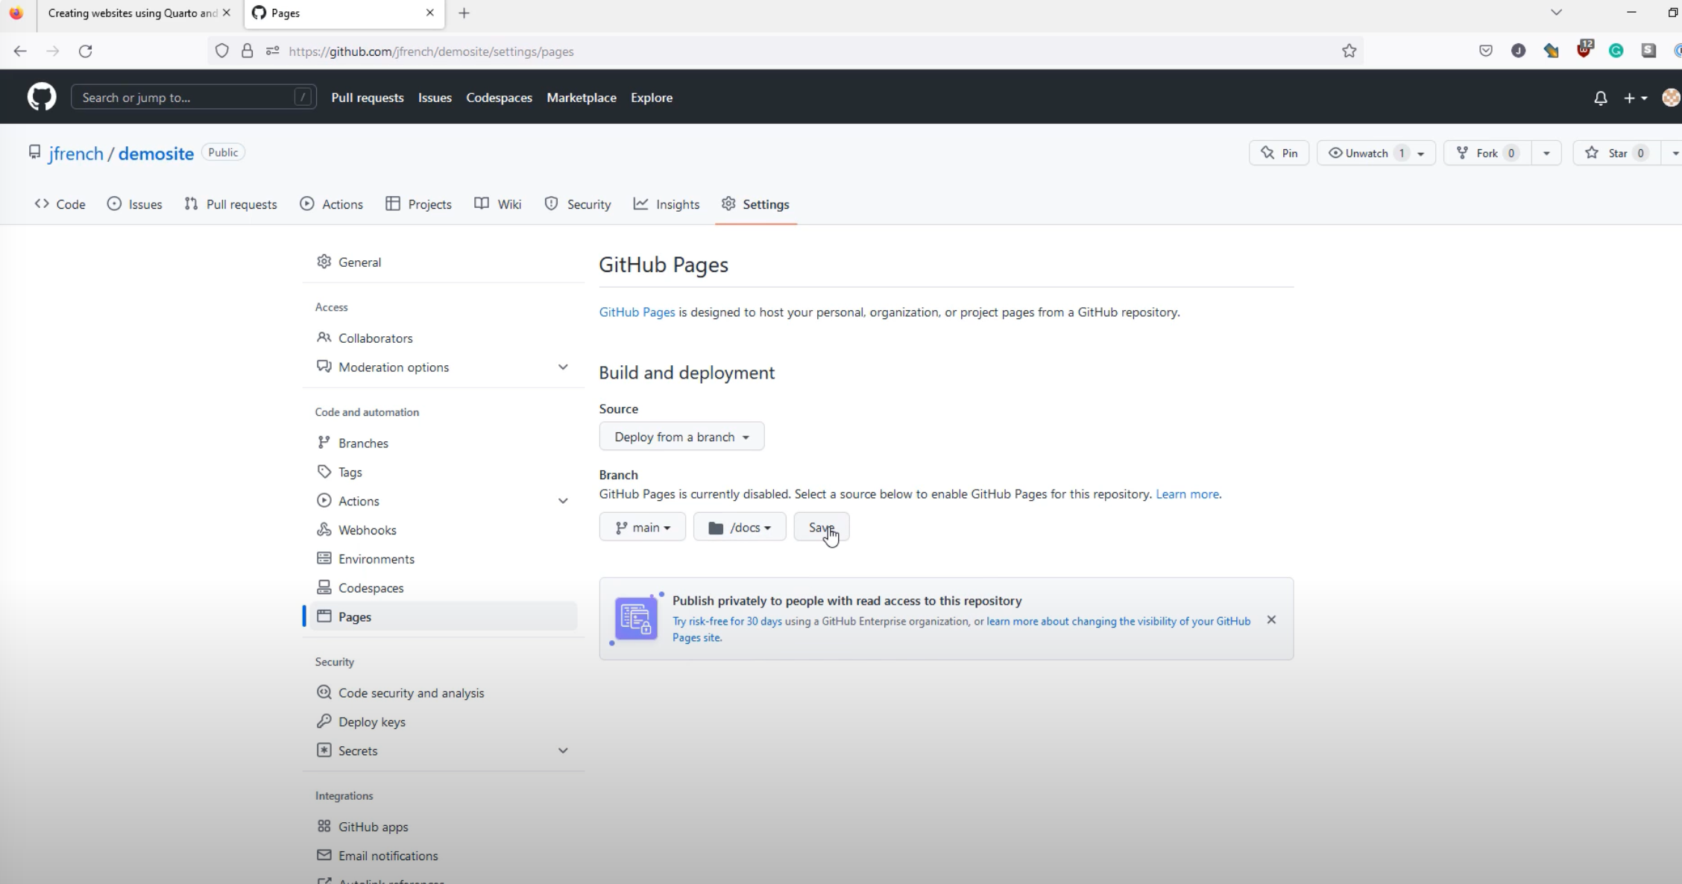Open Fork options dropdown arrow
The height and width of the screenshot is (884, 1682).
click(x=1546, y=154)
